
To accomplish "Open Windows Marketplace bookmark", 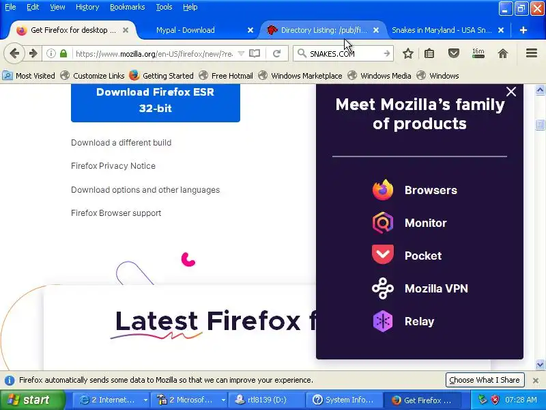I will pos(300,76).
